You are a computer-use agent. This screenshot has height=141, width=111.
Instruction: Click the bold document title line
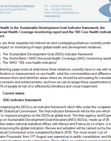52,28
